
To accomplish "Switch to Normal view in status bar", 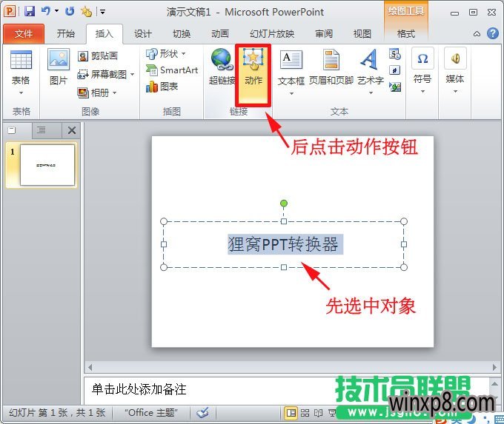I will point(291,412).
